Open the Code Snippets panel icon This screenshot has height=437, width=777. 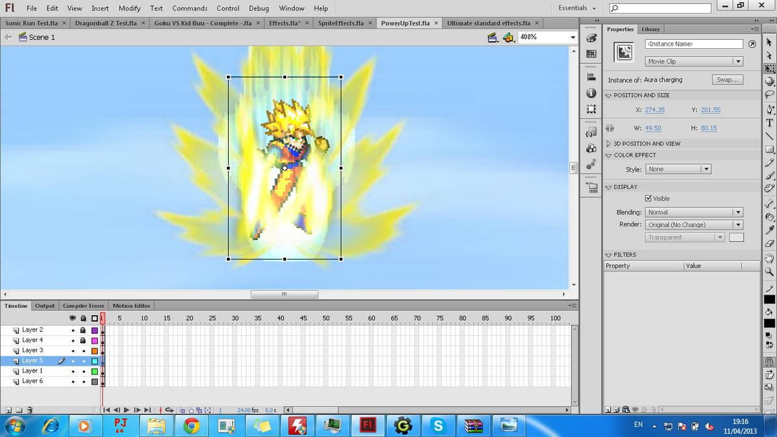tap(591, 132)
